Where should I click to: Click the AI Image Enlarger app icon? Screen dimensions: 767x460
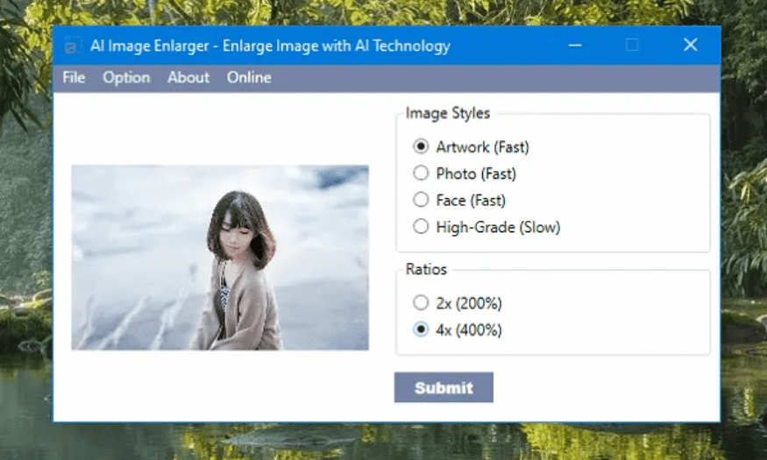[71, 46]
